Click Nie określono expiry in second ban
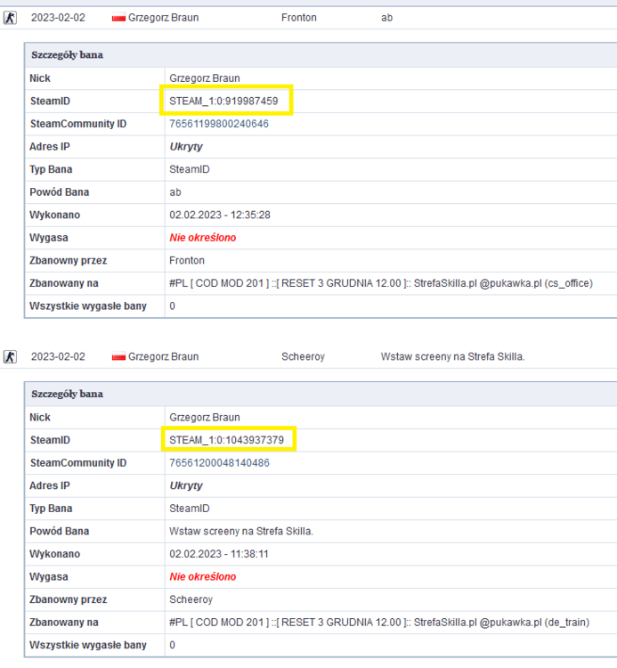The width and height of the screenshot is (617, 668). coord(203,577)
